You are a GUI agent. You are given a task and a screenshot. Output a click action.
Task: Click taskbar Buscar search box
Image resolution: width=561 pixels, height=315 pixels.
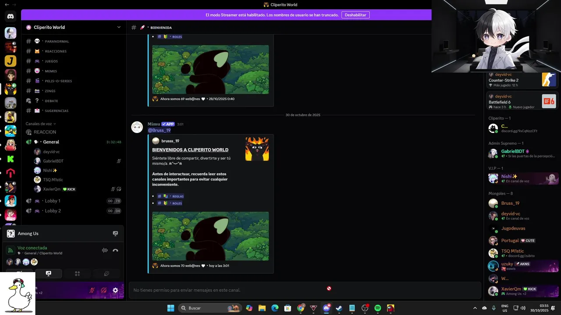(x=210, y=308)
